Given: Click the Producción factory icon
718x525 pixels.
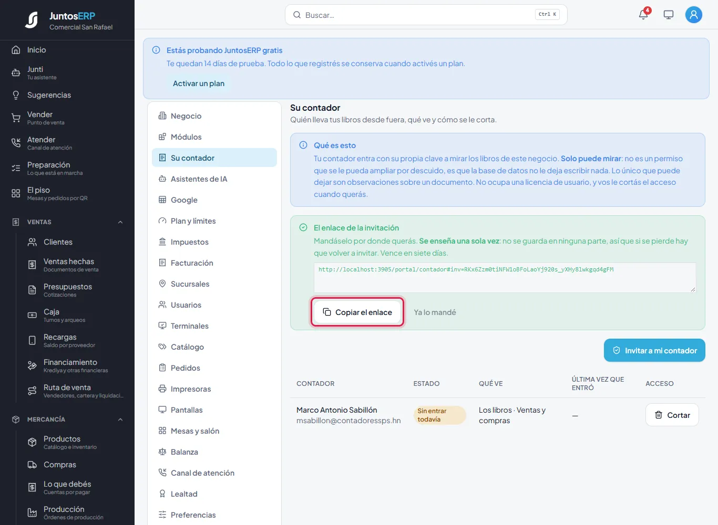Looking at the screenshot, I should (x=32, y=513).
